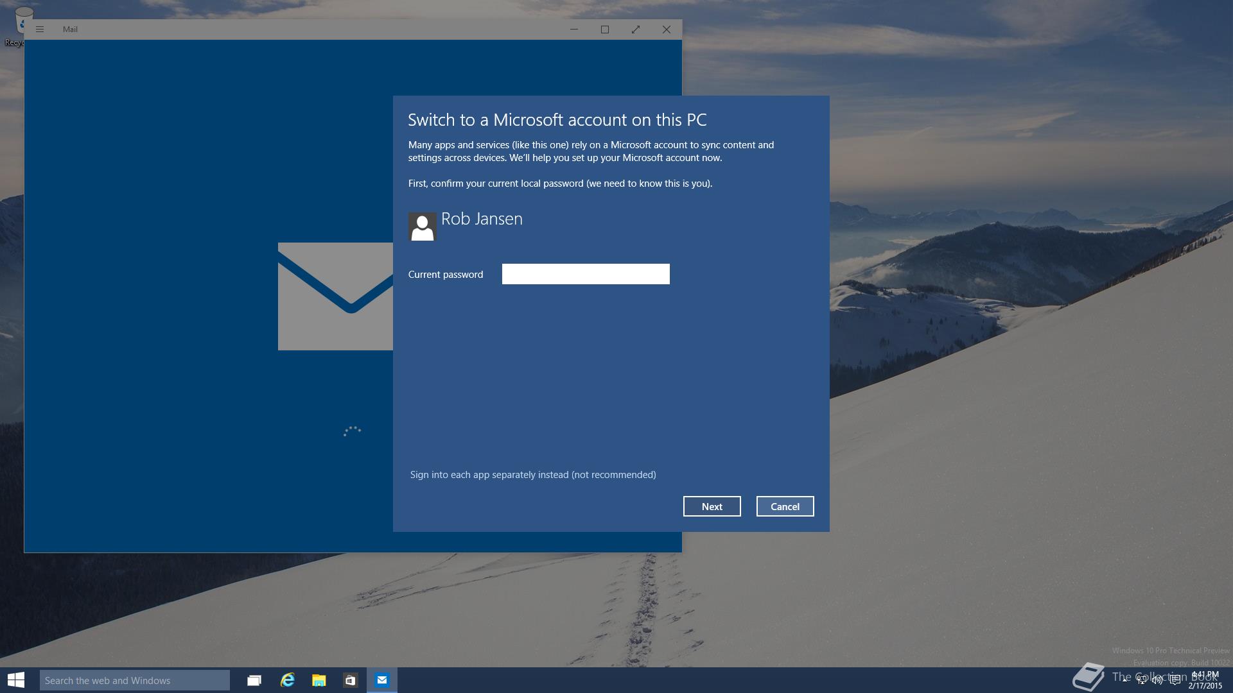This screenshot has width=1233, height=693.
Task: Open the volume tray icon
Action: 1158,680
